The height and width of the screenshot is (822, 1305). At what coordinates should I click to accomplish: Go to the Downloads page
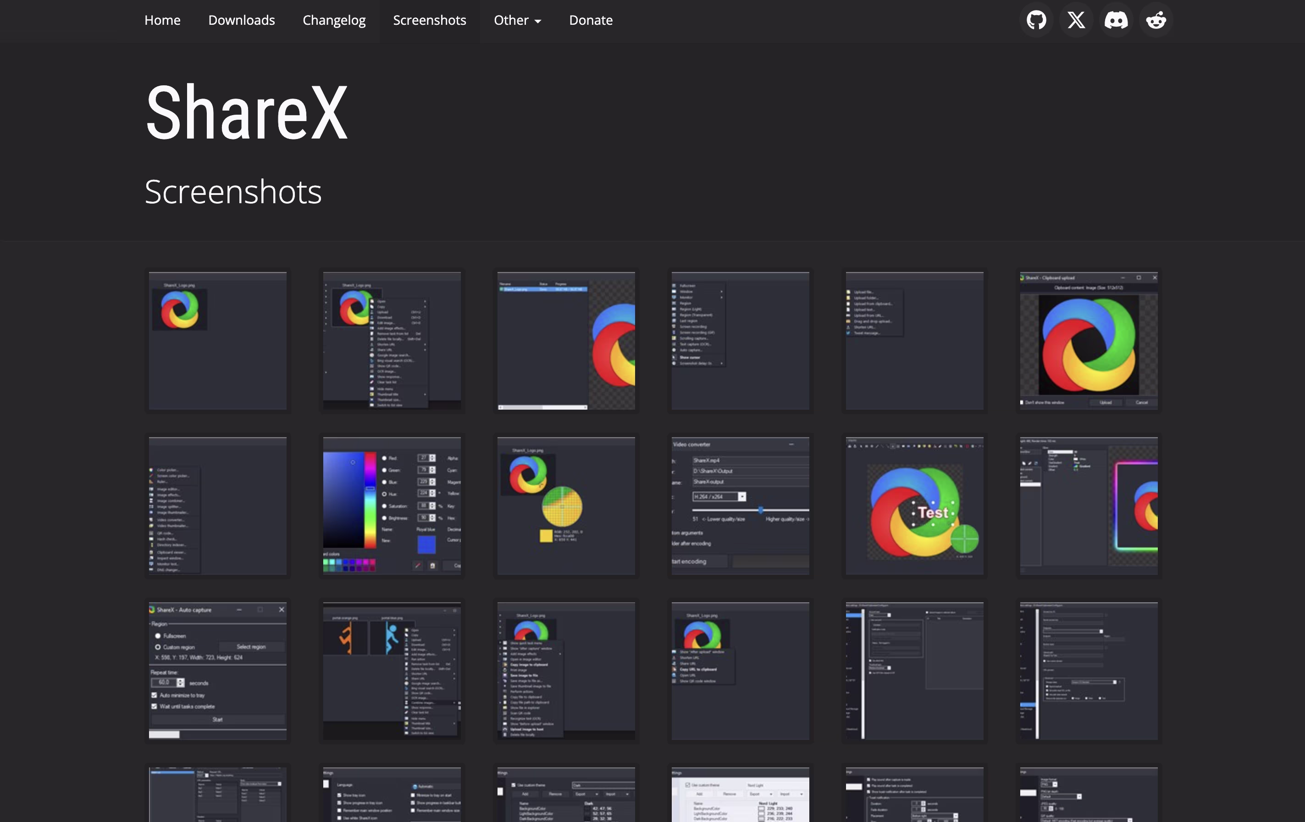(x=241, y=20)
